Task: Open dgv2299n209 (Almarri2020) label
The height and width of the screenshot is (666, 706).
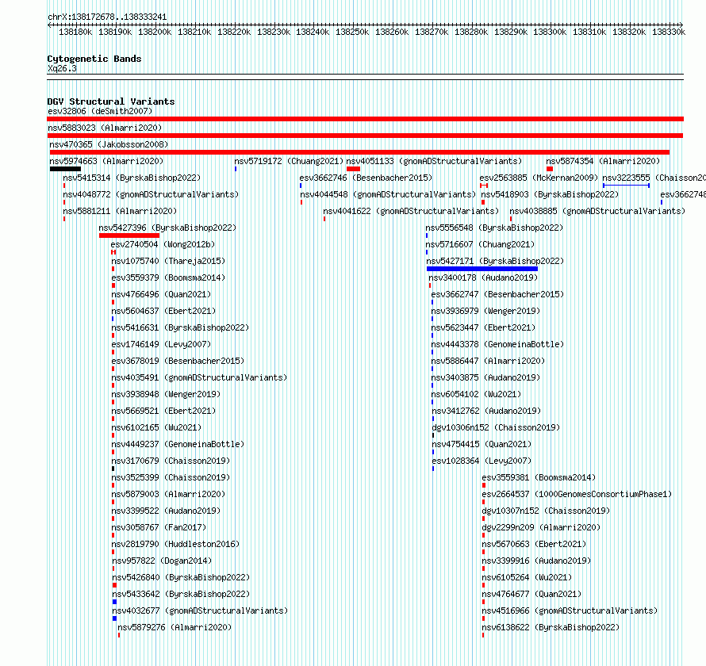Action: [x=541, y=527]
